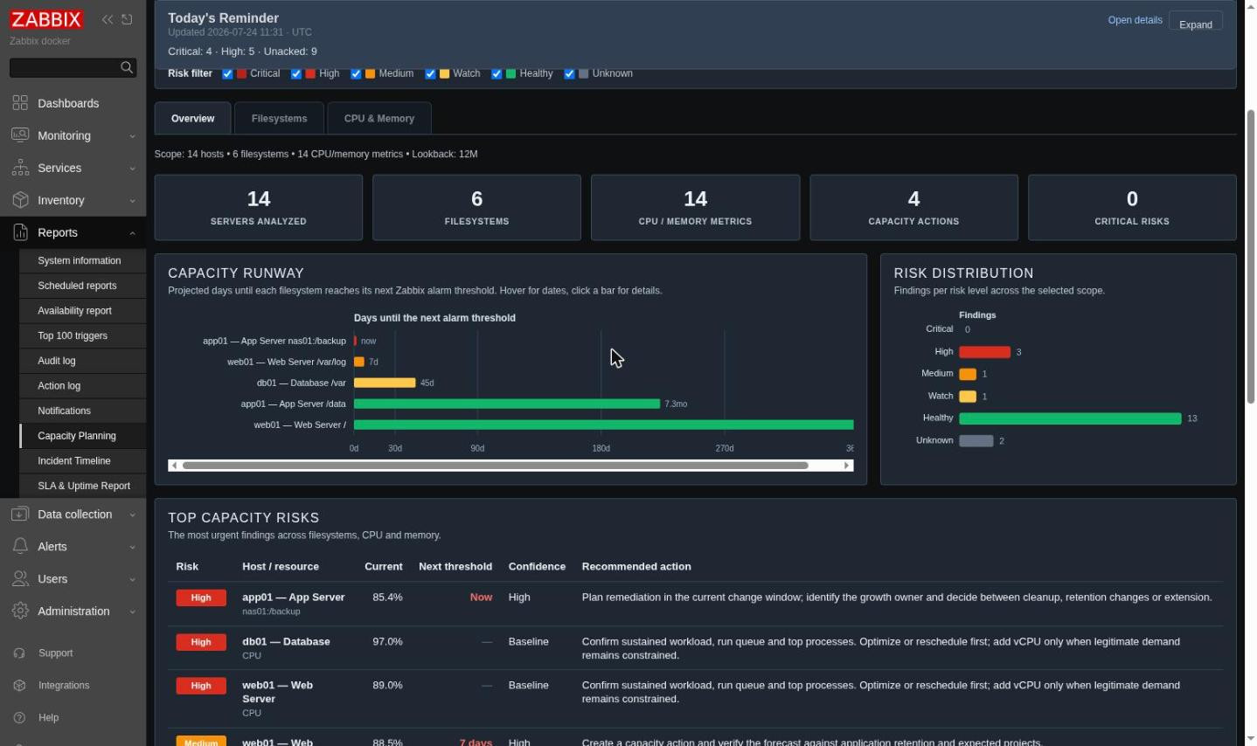Click the Alerts bell icon
Viewport: 1257px width, 746px height.
point(20,547)
